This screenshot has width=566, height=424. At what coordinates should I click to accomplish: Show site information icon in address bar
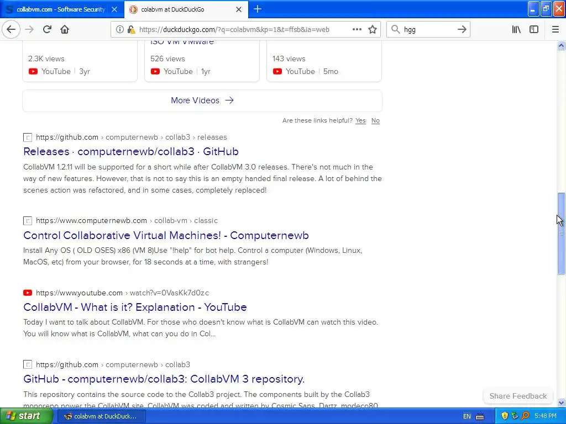[119, 30]
